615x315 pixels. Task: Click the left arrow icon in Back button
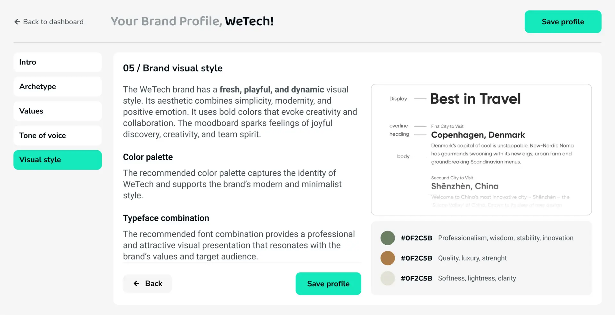136,284
